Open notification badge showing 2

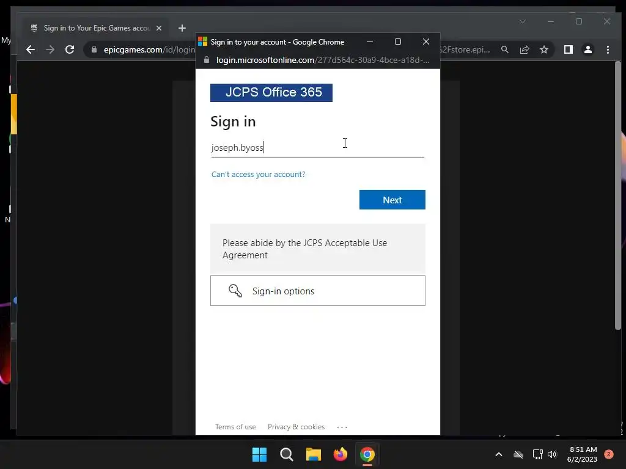click(x=608, y=454)
